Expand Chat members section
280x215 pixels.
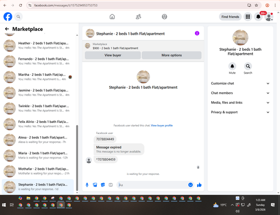click(240, 93)
